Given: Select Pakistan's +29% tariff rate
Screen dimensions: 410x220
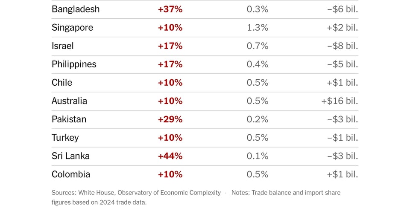Looking at the screenshot, I should (x=170, y=119).
